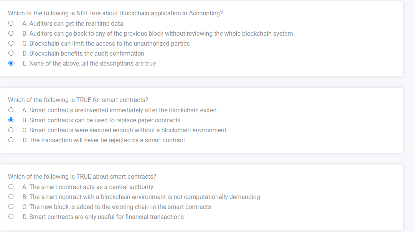Viewport: 414px width, 232px height.
Task: Pick option D on audit confirmation benefits
Action: [x=11, y=53]
